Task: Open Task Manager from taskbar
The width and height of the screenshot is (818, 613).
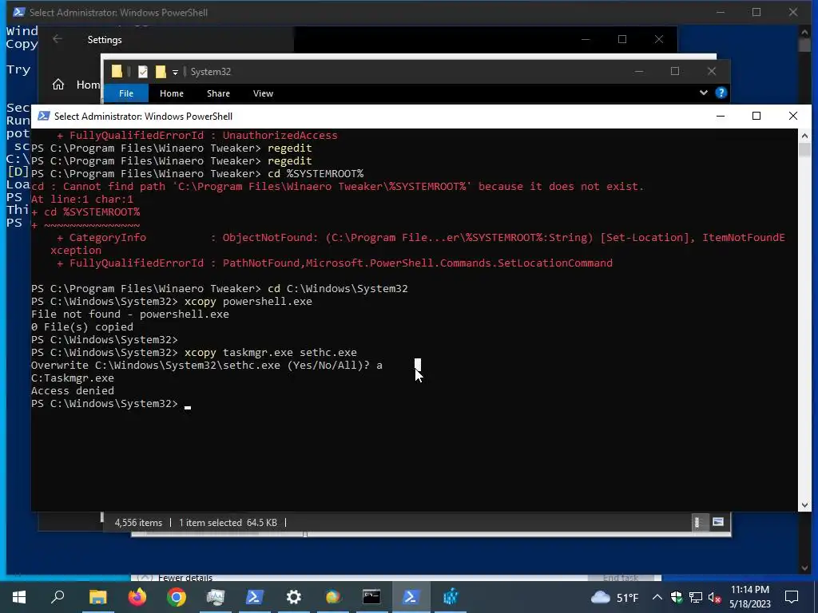Action: 216,597
